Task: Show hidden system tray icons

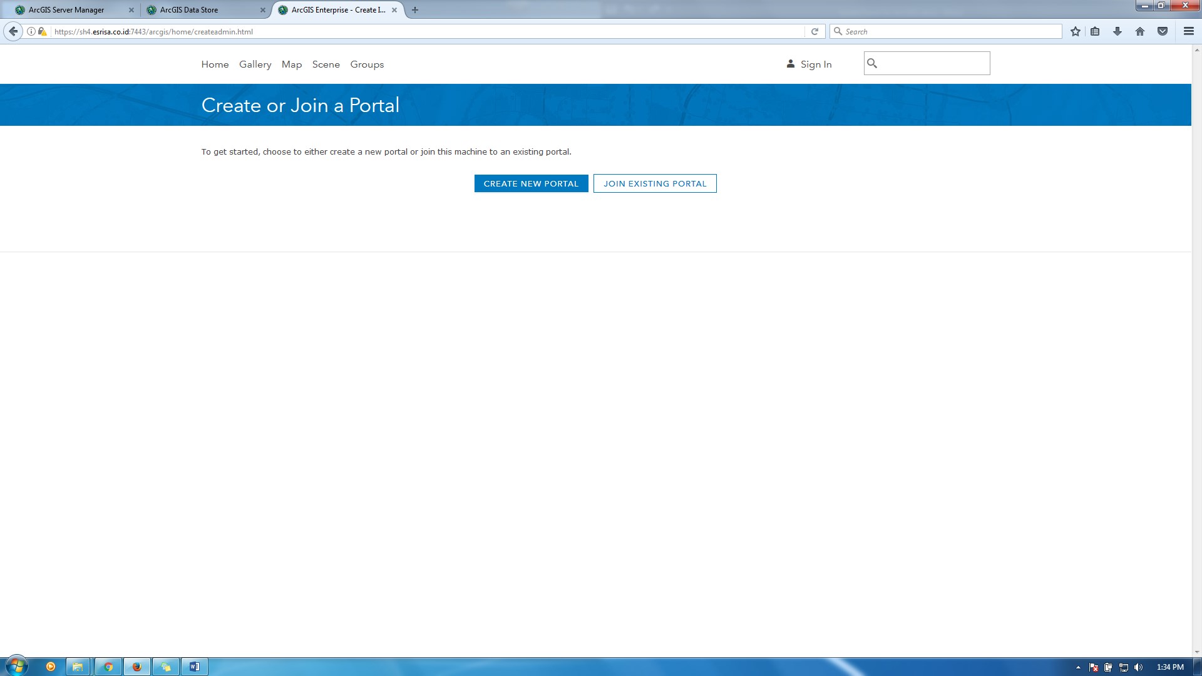Action: (1078, 667)
